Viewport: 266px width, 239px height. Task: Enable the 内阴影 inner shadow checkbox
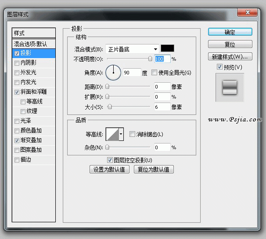[x=17, y=63]
